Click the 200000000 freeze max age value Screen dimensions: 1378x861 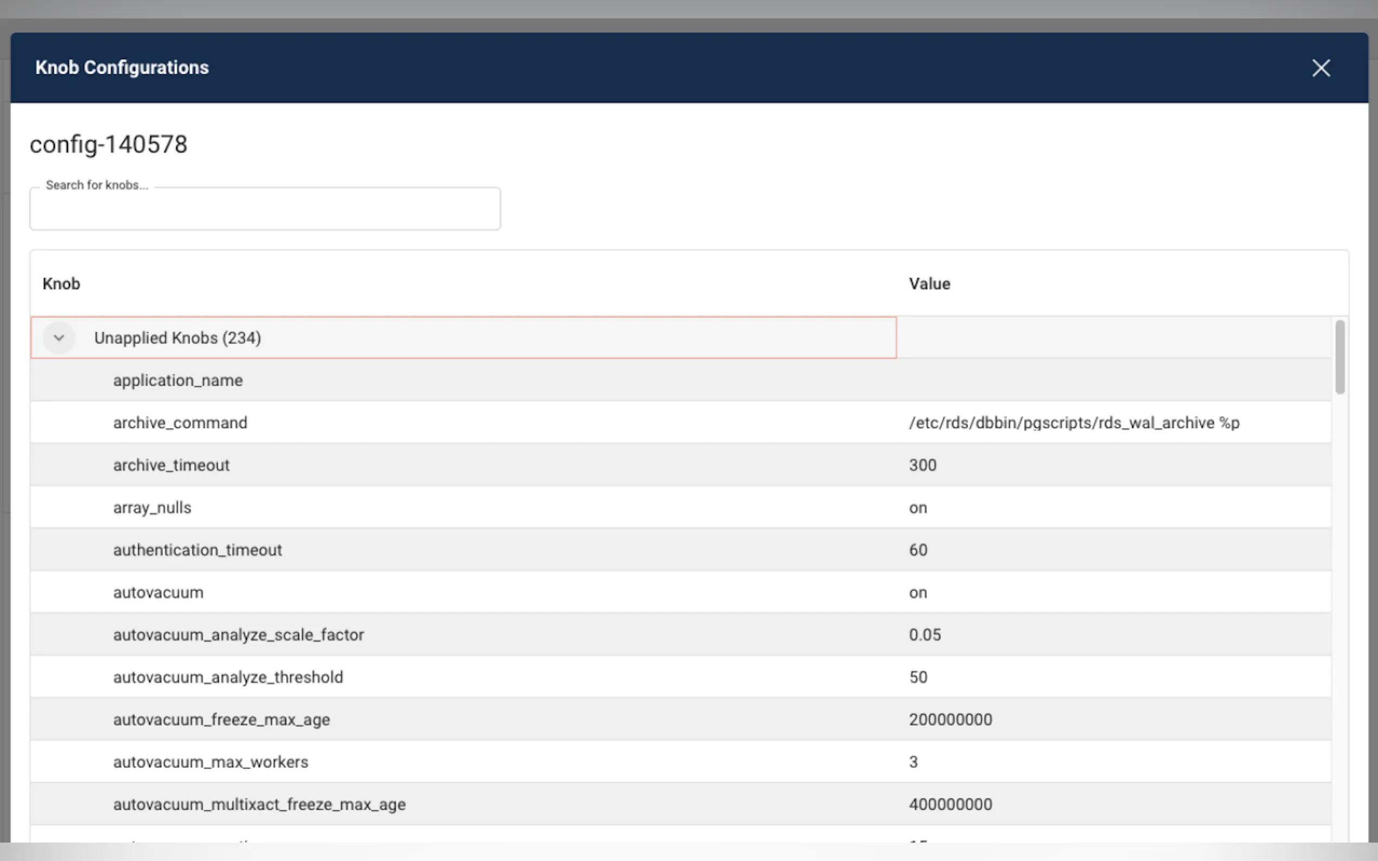pos(950,720)
